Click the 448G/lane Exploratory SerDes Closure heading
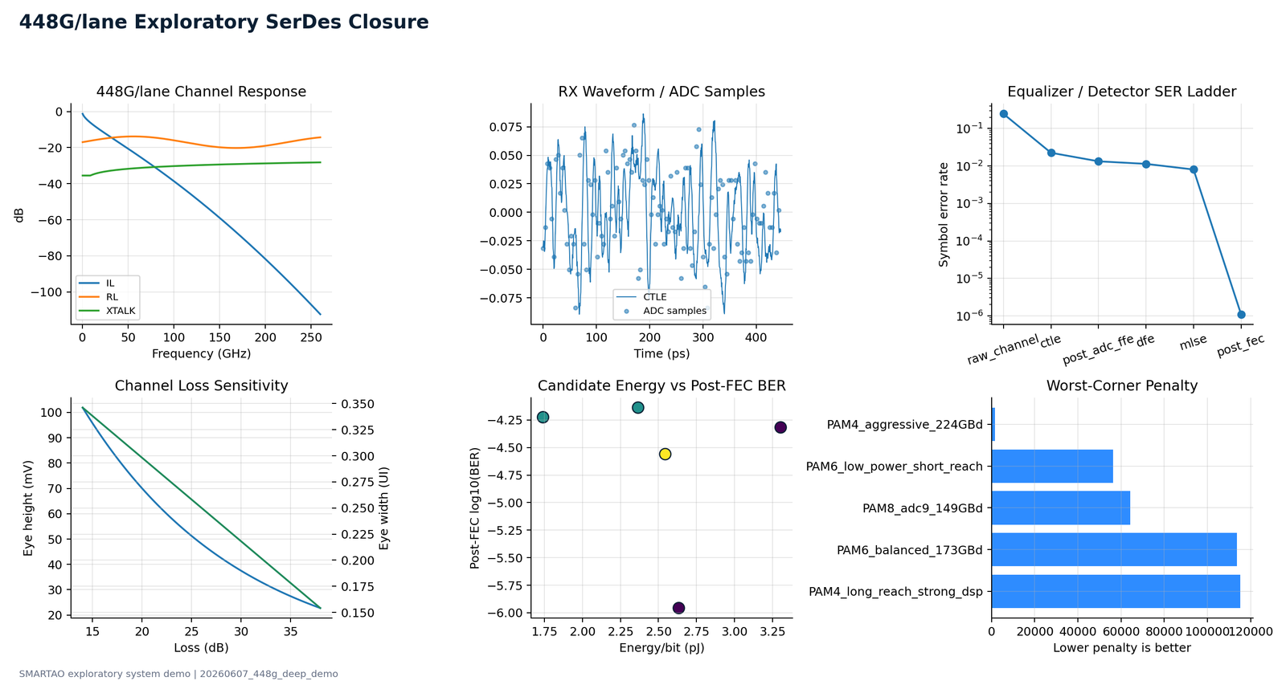Viewport: 1286px width, 685px height. 223,22
